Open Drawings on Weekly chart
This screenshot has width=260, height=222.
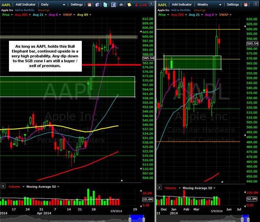[x=200, y=10]
